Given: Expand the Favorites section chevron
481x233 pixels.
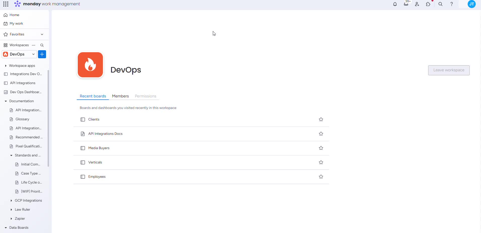Looking at the screenshot, I should click(42, 34).
